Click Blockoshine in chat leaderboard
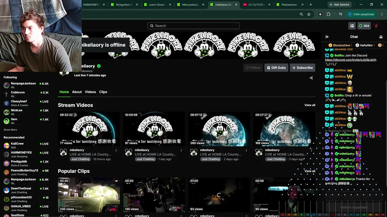This screenshot has width=387, height=217. coord(341,45)
